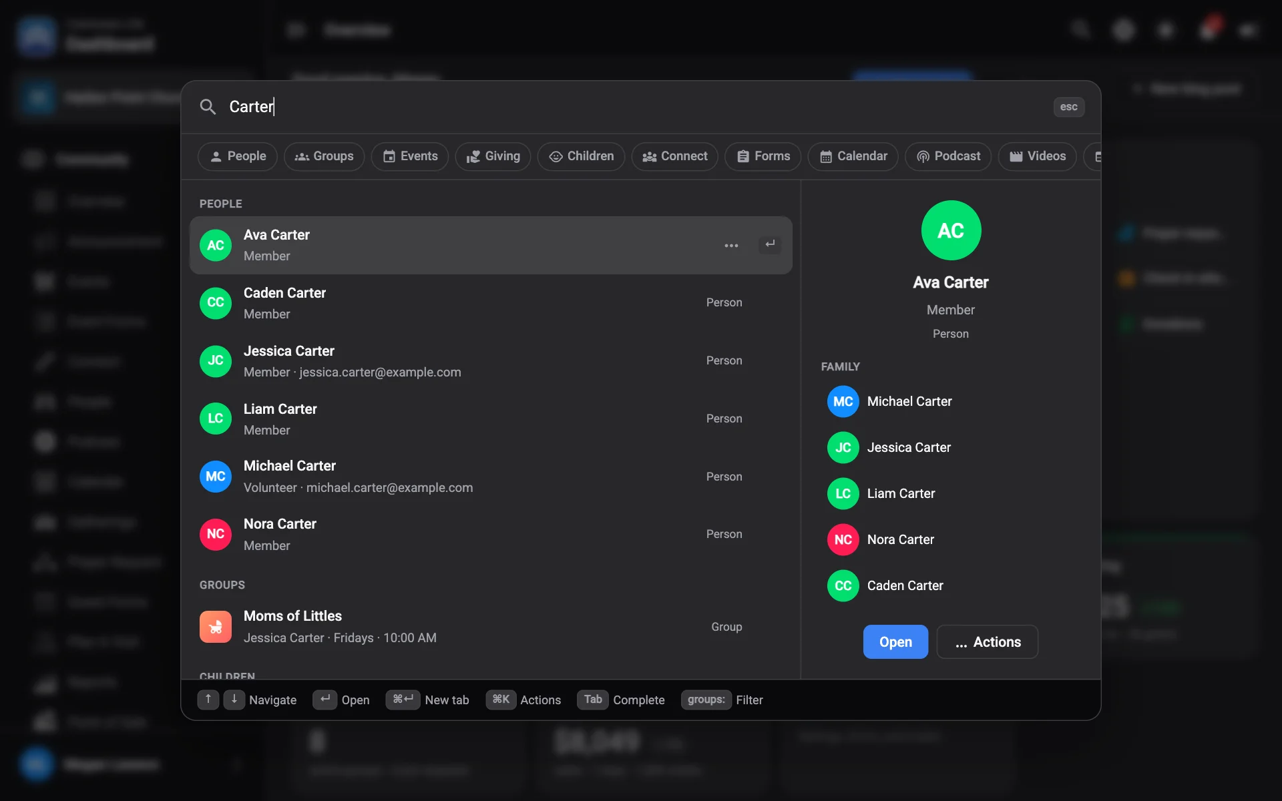Click in the Carter search input field
The width and height of the screenshot is (1282, 801).
[634, 107]
